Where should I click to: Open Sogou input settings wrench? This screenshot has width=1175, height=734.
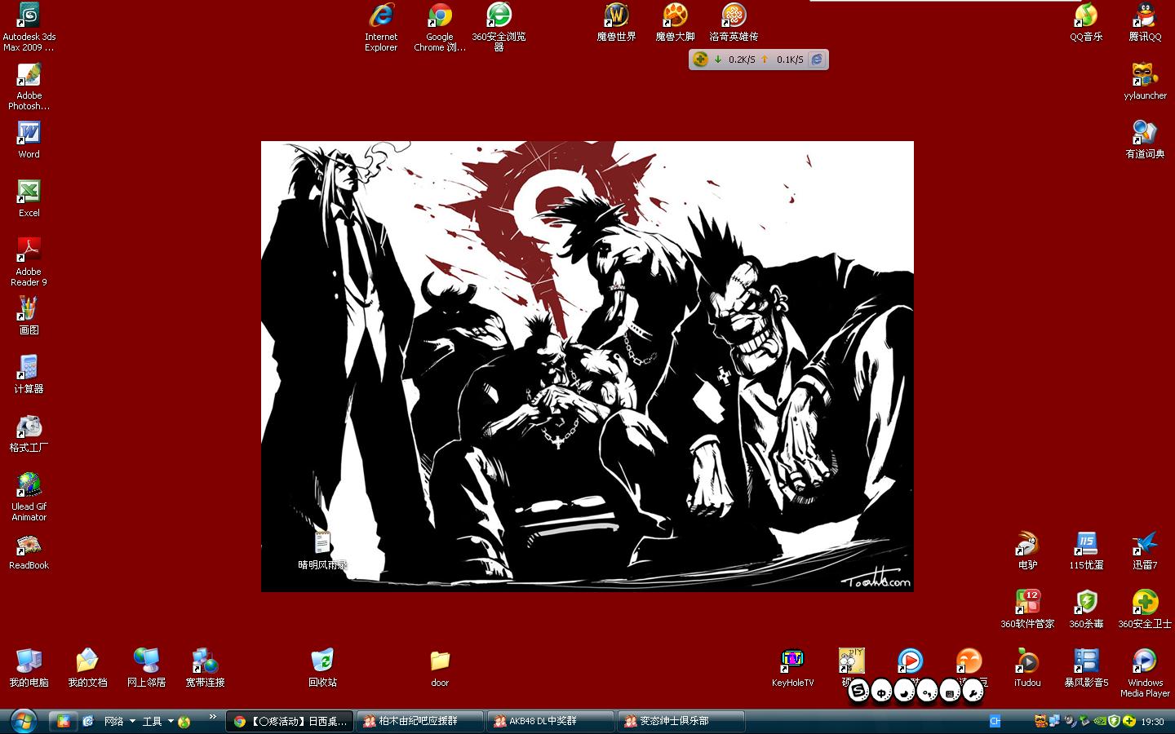[x=973, y=692]
